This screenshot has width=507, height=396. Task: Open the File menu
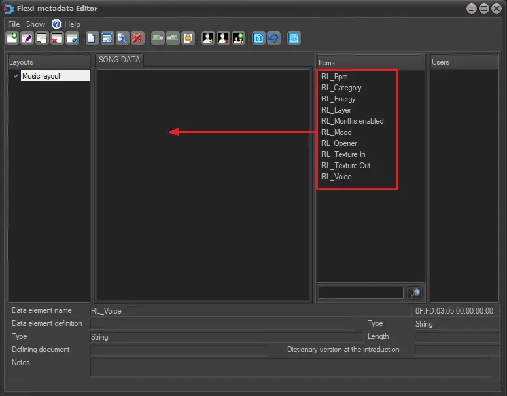tap(14, 24)
